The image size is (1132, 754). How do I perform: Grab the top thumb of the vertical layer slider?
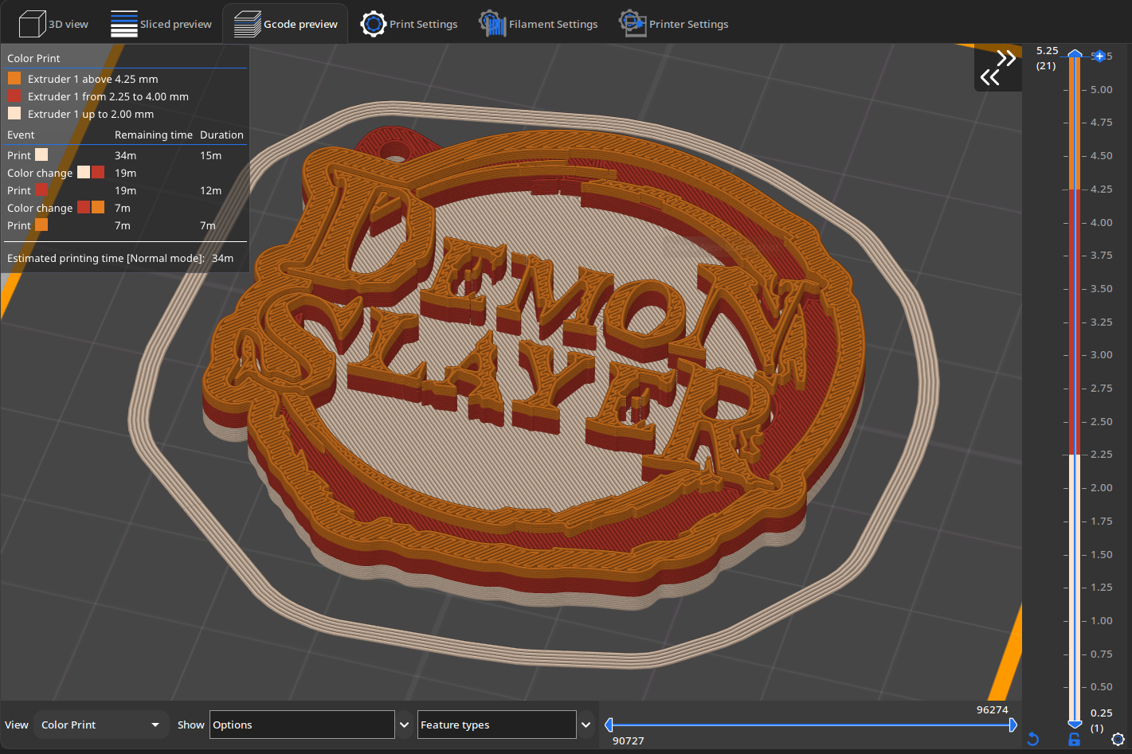click(1075, 54)
